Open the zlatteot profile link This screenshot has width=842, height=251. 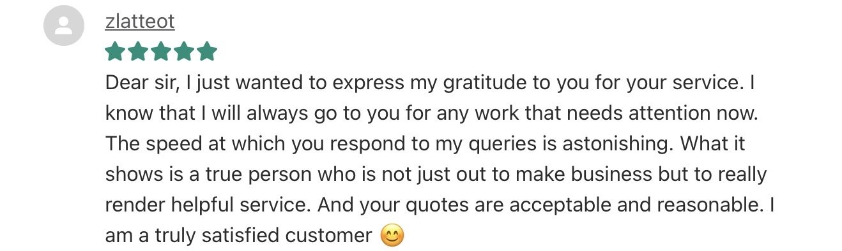[x=139, y=22]
